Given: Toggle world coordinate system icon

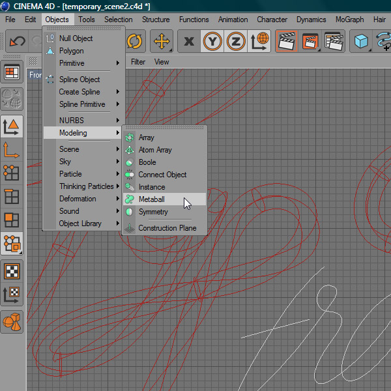Looking at the screenshot, I should pos(259,41).
